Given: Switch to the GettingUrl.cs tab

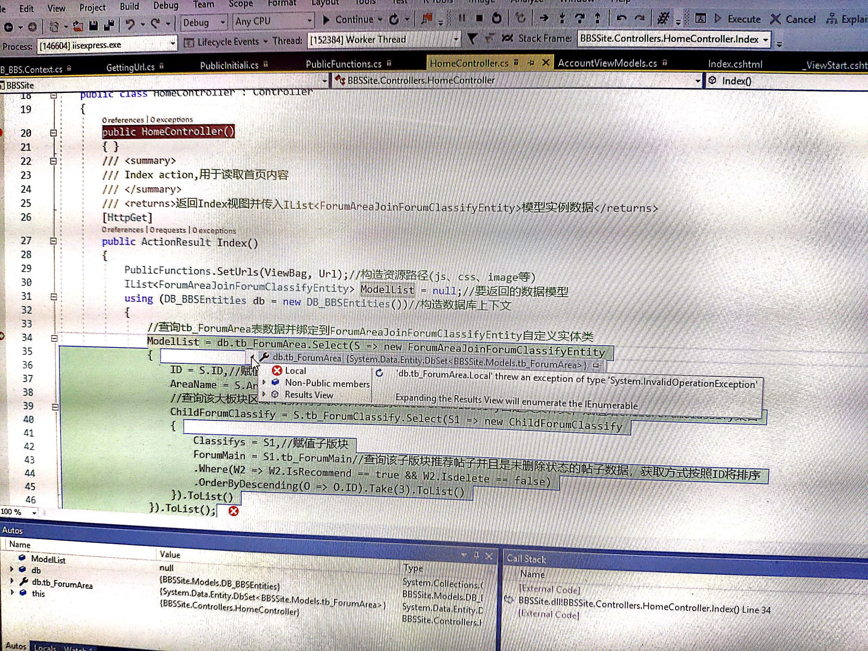Looking at the screenshot, I should click(x=130, y=67).
